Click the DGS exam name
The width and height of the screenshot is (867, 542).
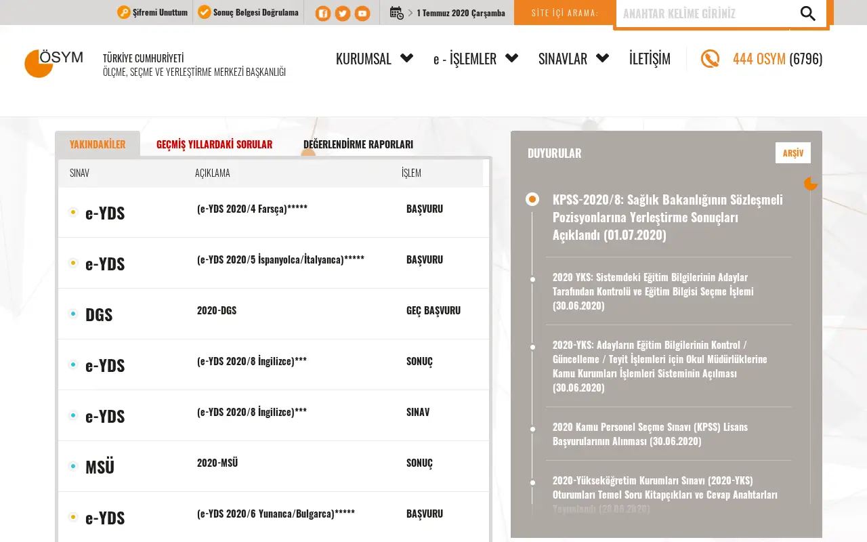click(99, 314)
